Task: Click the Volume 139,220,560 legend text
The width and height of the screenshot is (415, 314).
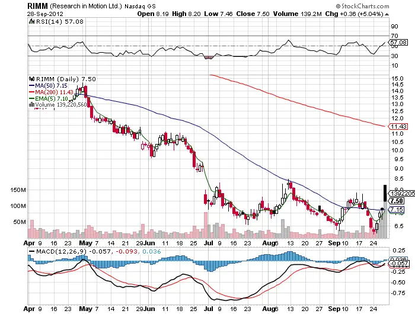Action: tap(61, 105)
